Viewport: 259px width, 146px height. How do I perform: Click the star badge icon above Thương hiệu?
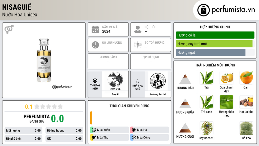tap(95, 81)
